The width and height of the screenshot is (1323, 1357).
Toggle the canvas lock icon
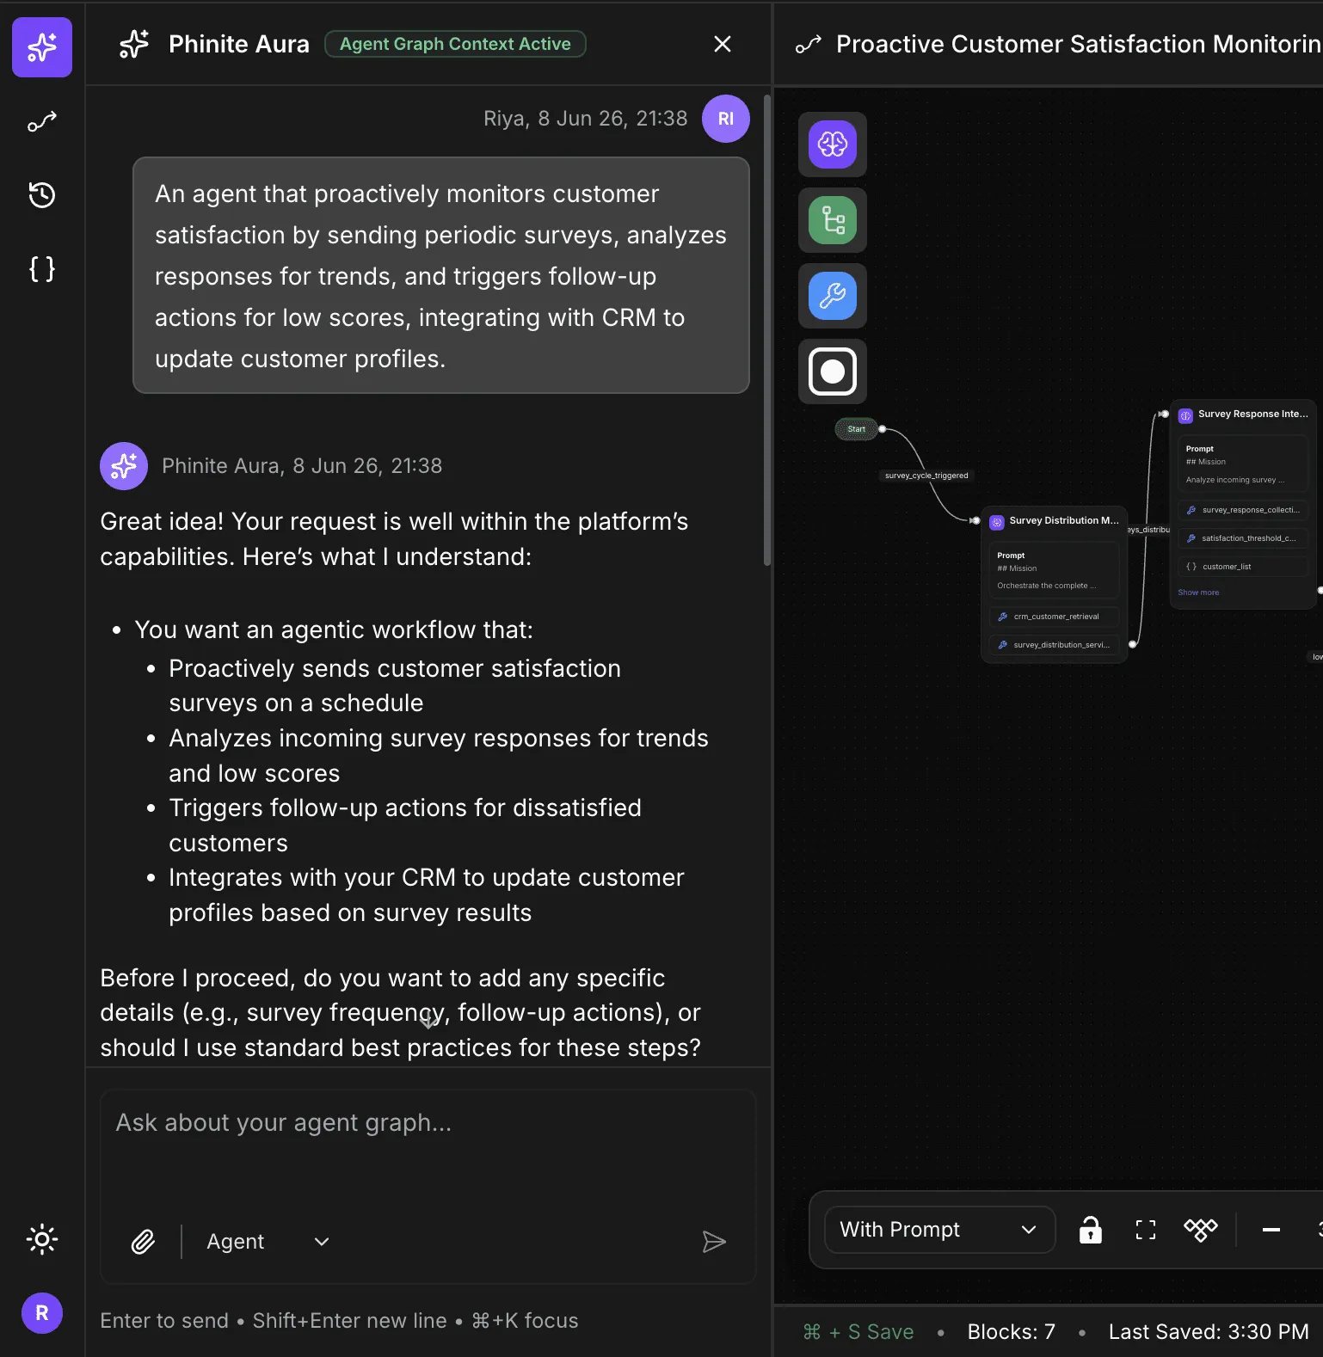pyautogui.click(x=1091, y=1230)
